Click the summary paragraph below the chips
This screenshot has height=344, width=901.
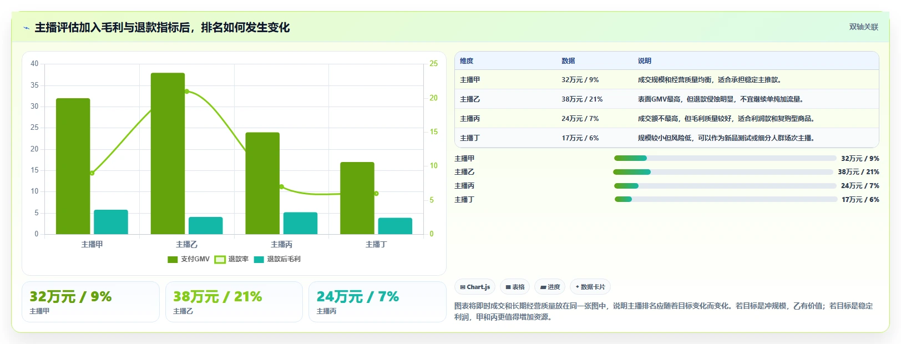664,311
